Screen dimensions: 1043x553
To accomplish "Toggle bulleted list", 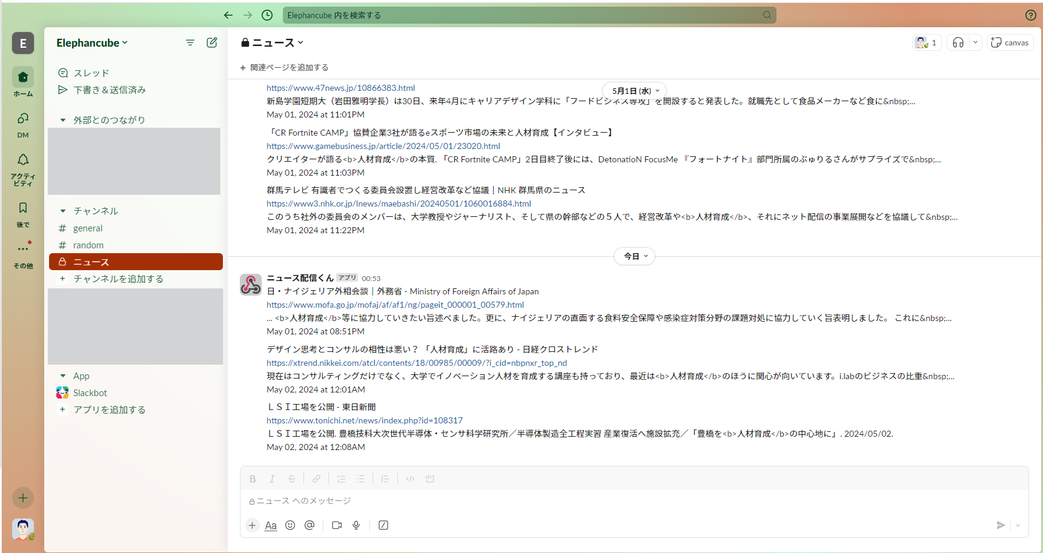I will click(360, 478).
